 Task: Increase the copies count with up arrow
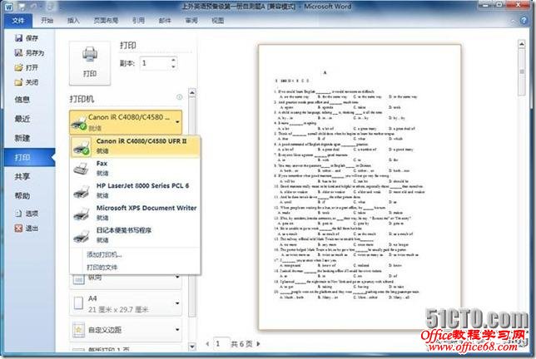[173, 60]
